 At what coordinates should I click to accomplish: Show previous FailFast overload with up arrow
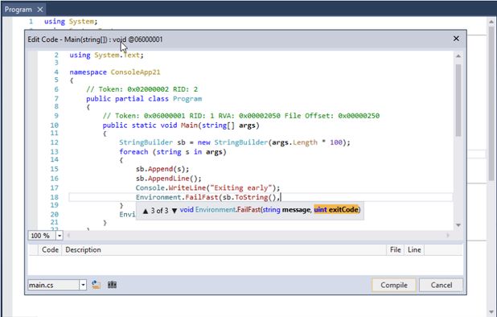pyautogui.click(x=146, y=211)
